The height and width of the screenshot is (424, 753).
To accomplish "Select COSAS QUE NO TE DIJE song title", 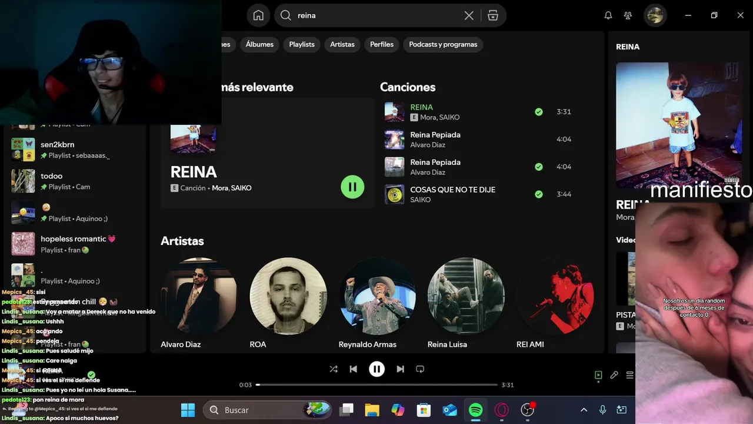I will [452, 190].
